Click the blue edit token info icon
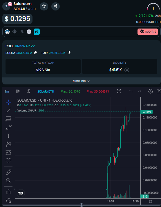161x207 pixels. point(37,32)
